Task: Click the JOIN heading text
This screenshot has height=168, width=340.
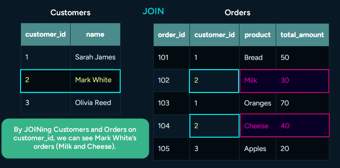Action: pos(153,11)
